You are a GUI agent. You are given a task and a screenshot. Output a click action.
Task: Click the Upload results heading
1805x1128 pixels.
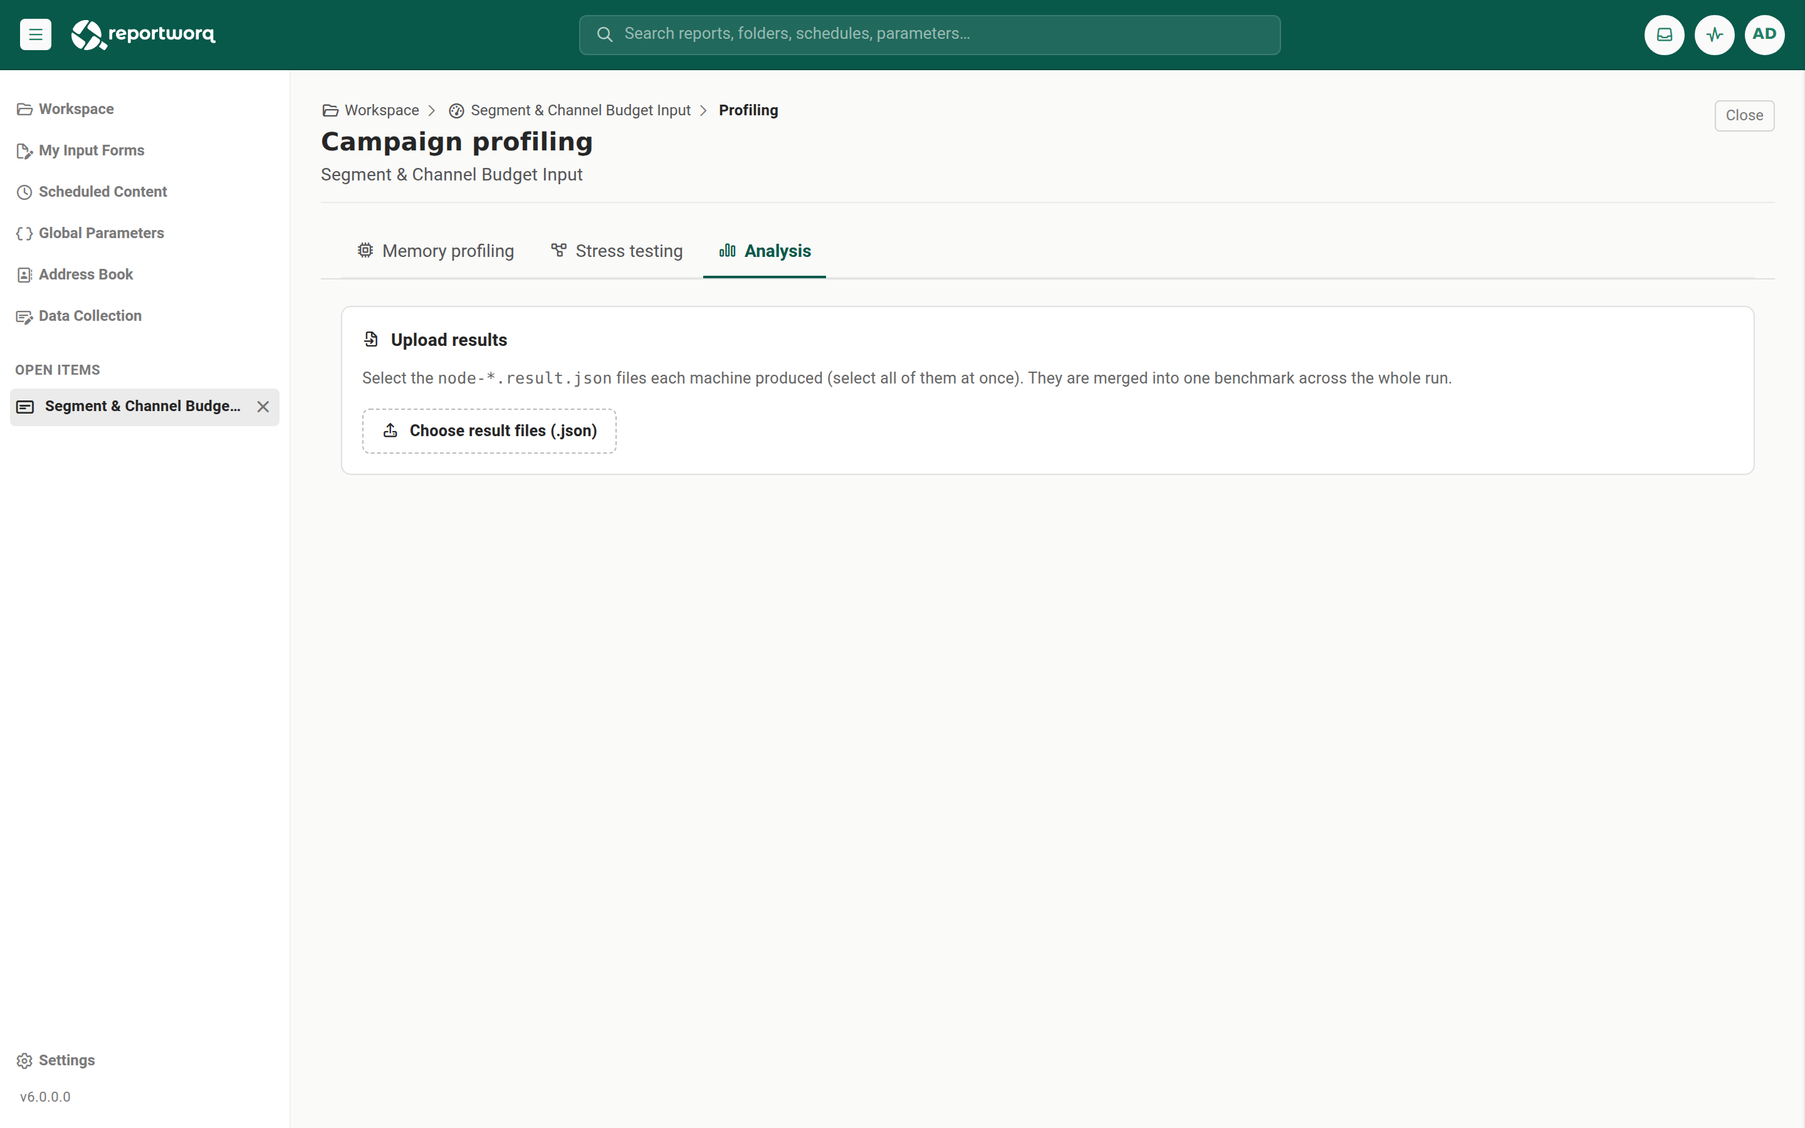(448, 340)
